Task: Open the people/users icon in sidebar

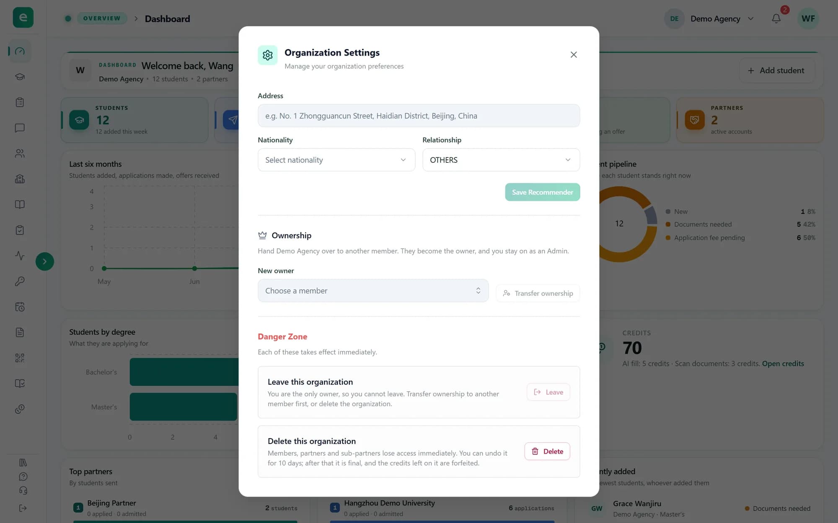Action: 20,154
